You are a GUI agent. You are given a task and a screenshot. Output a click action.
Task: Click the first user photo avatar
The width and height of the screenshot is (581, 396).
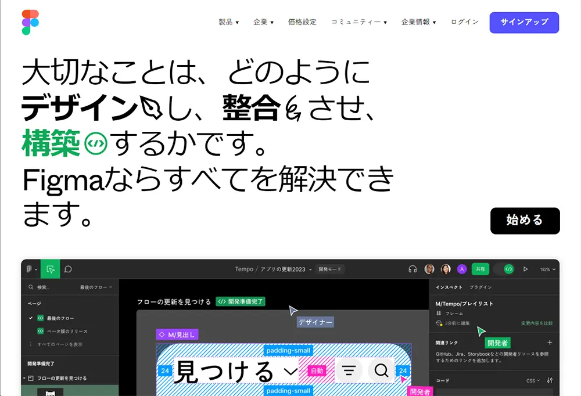click(429, 269)
